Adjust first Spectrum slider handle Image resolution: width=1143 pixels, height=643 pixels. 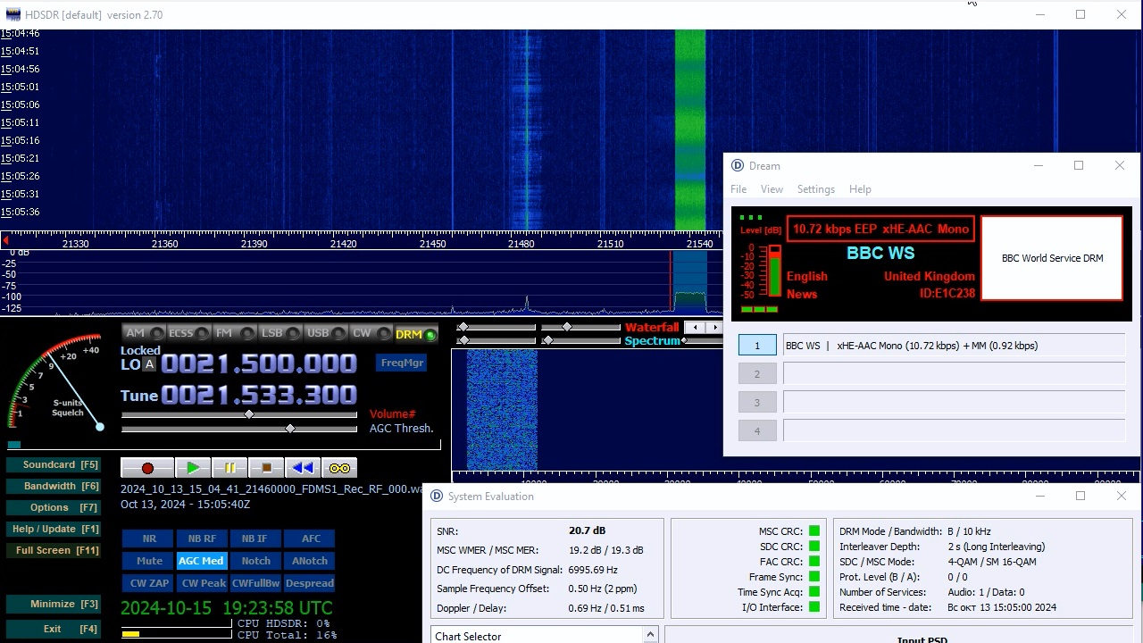click(x=463, y=340)
